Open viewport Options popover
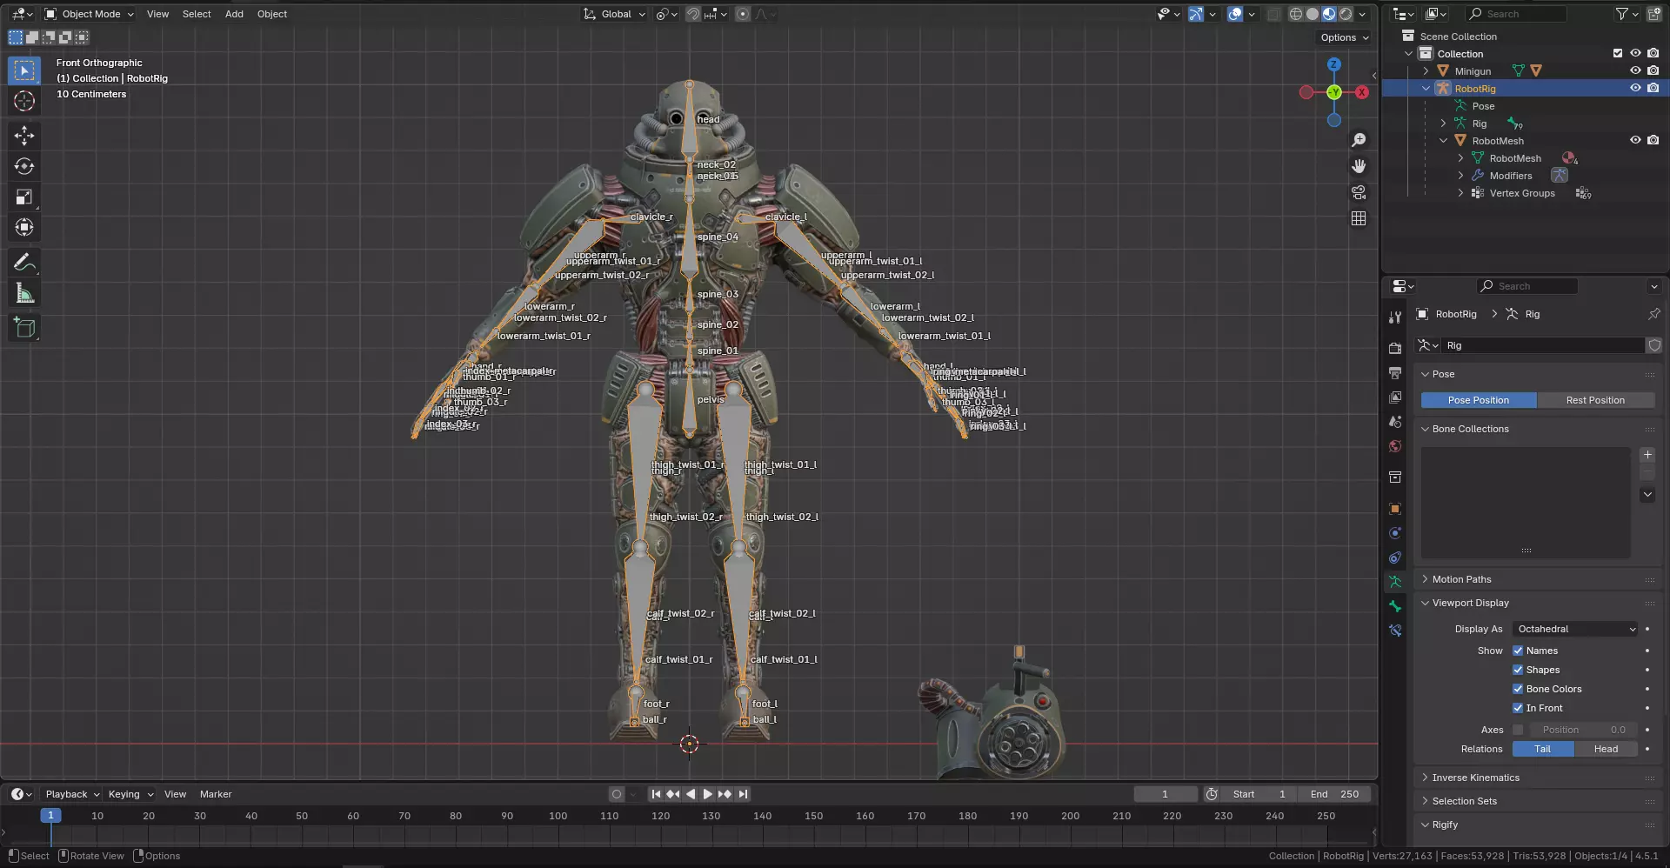The width and height of the screenshot is (1670, 868). pos(1345,37)
